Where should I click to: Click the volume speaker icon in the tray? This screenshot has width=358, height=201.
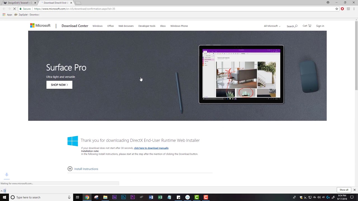point(319,197)
